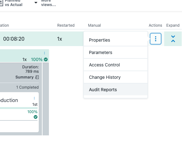Click the Actions column header
The height and width of the screenshot is (150, 182).
(x=155, y=25)
